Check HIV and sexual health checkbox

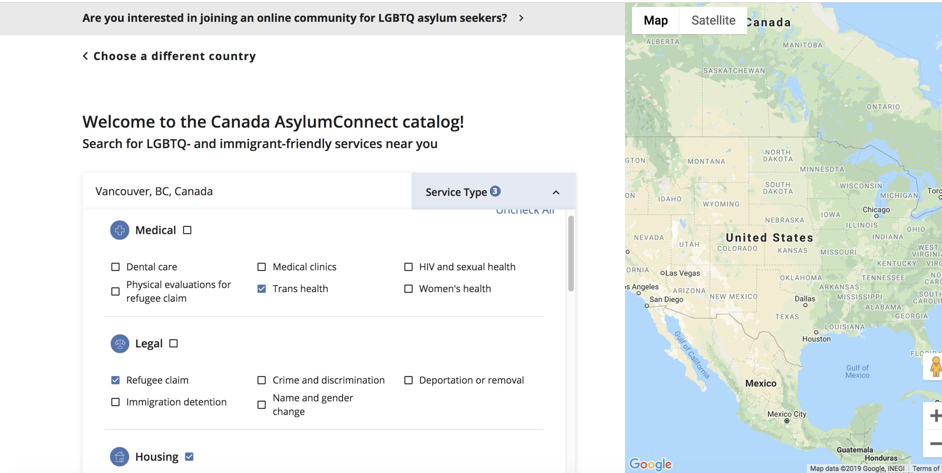(x=408, y=267)
